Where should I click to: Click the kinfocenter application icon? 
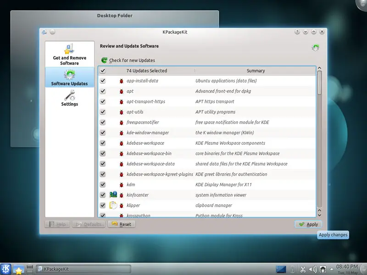point(113,194)
